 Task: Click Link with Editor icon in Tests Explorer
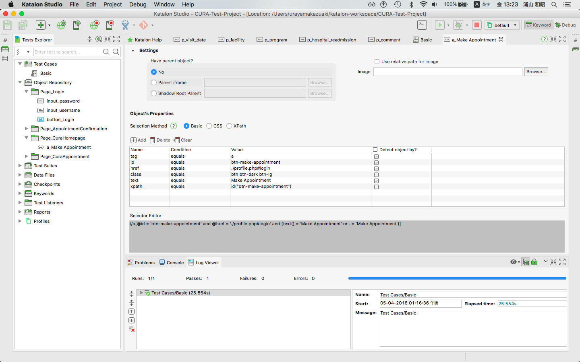[99, 39]
